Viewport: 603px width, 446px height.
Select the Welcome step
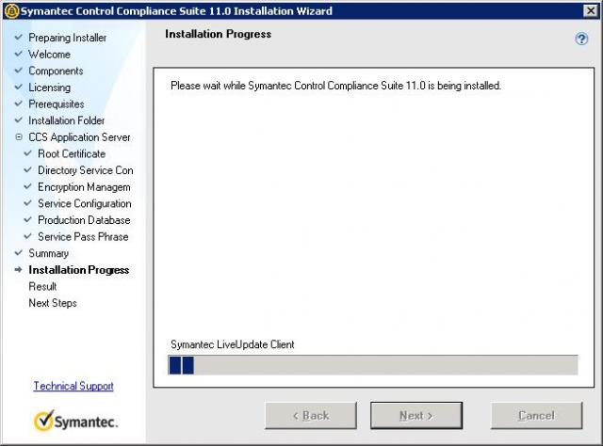[x=50, y=55]
